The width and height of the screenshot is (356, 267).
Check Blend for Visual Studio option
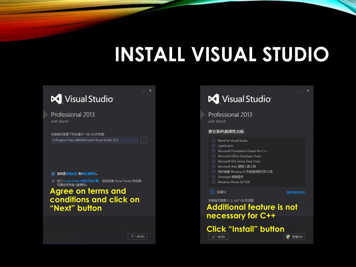click(213, 140)
